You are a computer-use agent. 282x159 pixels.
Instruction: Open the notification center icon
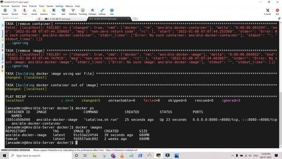point(276,155)
